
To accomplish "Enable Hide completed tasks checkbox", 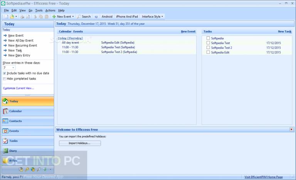I will point(5,79).
